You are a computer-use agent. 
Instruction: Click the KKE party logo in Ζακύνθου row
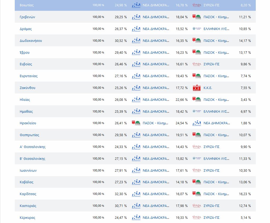197,88
